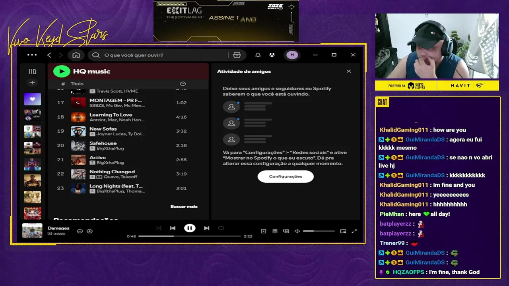Image resolution: width=509 pixels, height=286 pixels.
Task: Click the minus icon next to Damages
Action: [x=80, y=231]
